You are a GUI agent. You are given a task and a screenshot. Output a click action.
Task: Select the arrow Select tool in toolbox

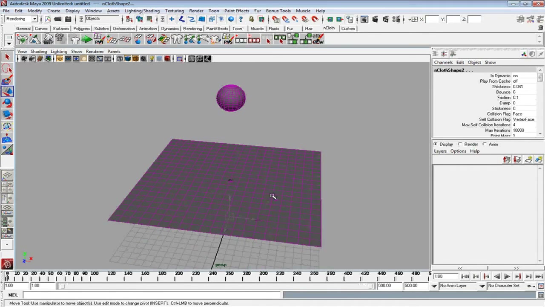click(x=7, y=57)
